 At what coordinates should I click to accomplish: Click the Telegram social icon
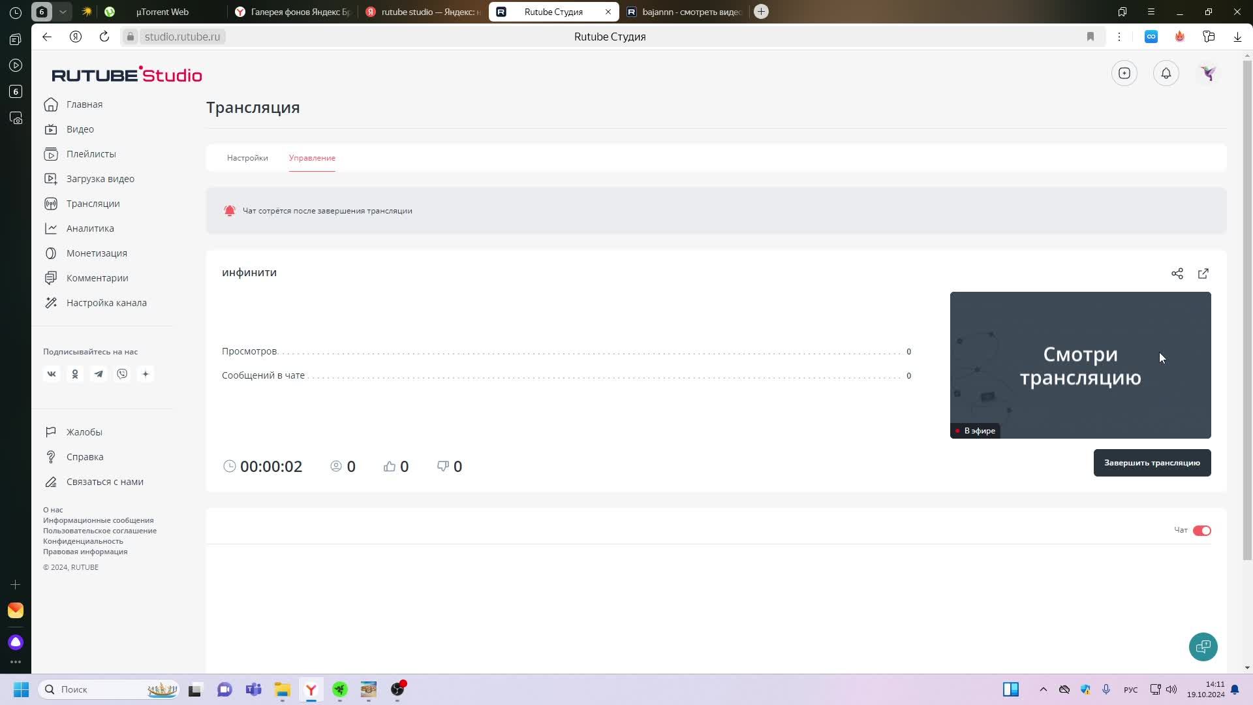99,374
